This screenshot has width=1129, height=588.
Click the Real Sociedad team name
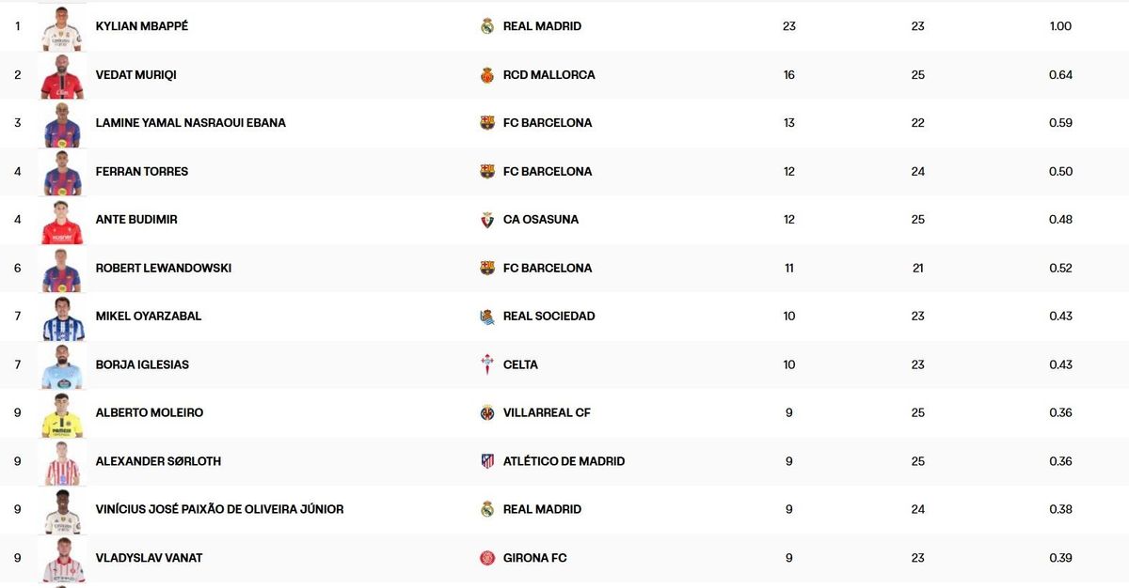[x=549, y=317]
